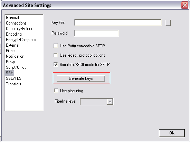Enable Use Putty compatible SFTP checkbox

[x=56, y=46]
